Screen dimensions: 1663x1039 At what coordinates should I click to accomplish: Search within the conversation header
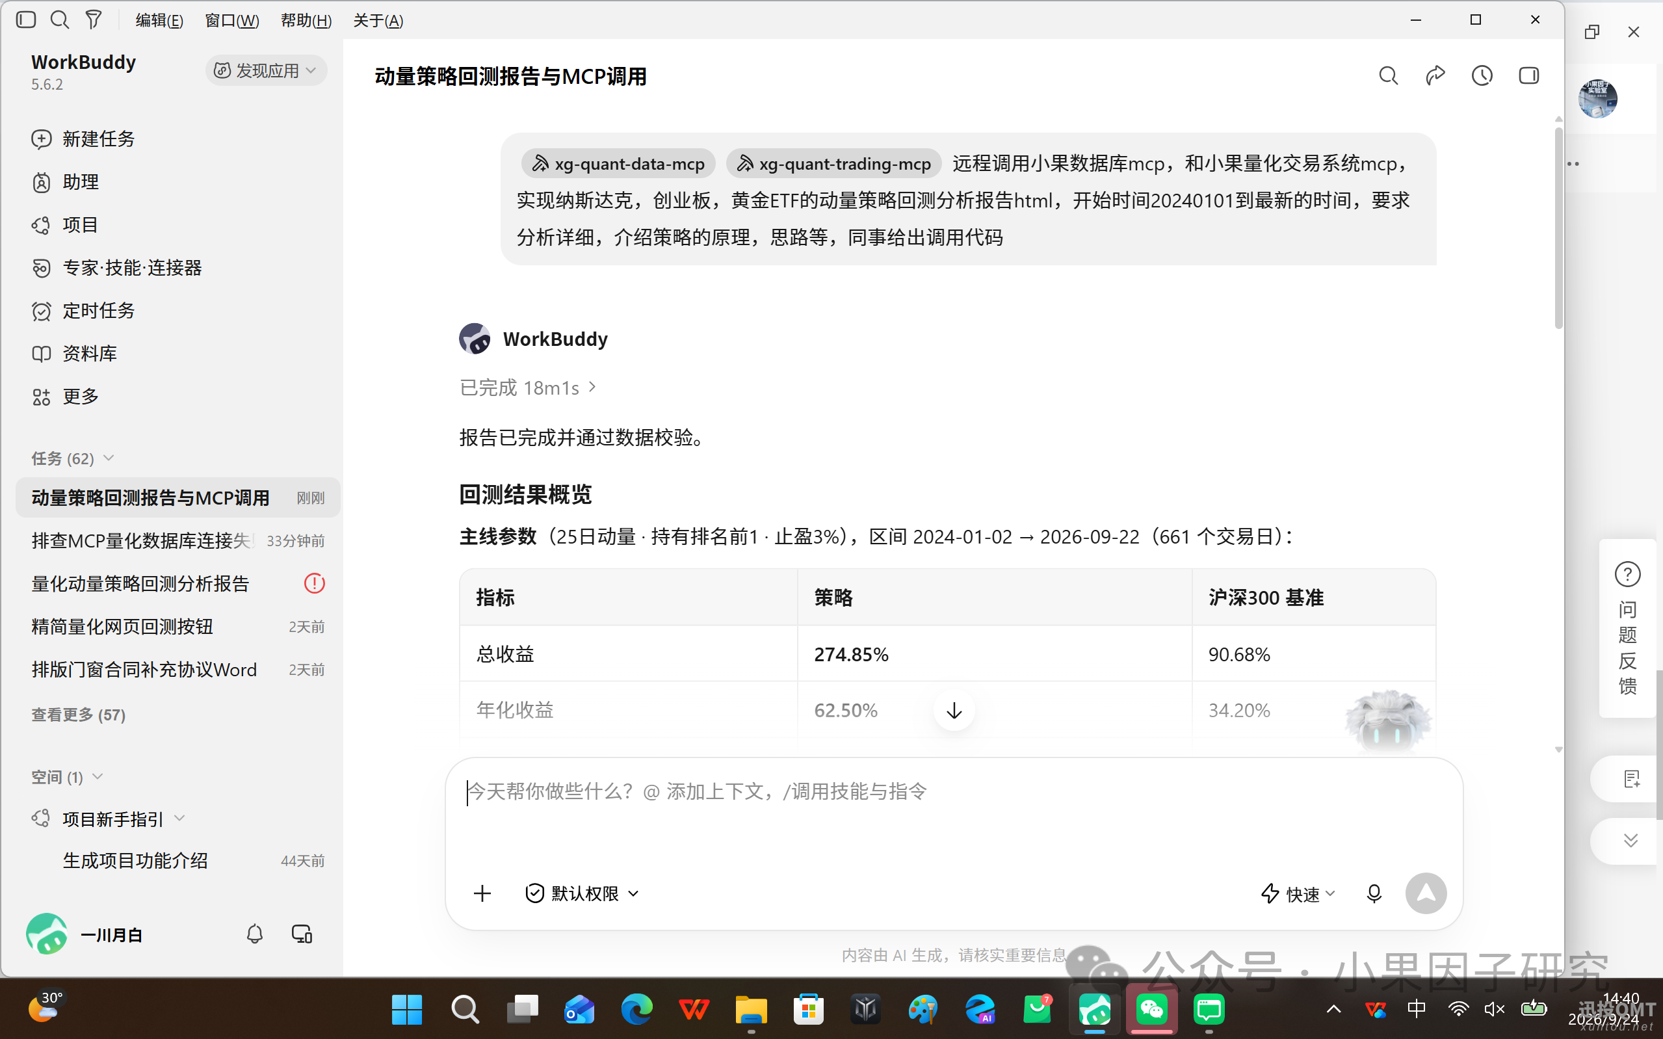tap(1388, 75)
